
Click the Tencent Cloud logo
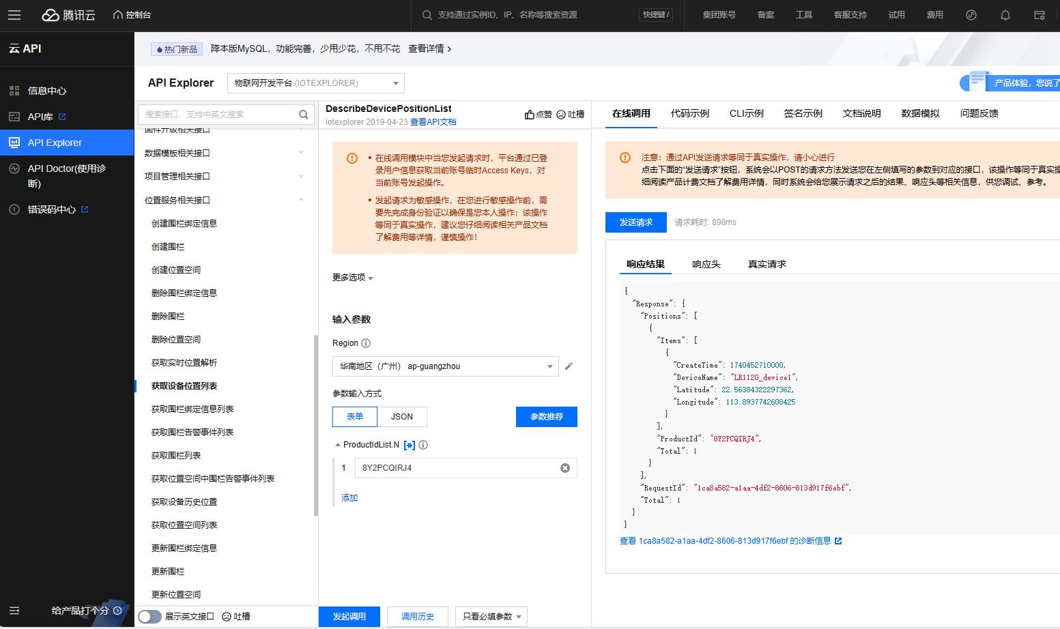[x=68, y=15]
